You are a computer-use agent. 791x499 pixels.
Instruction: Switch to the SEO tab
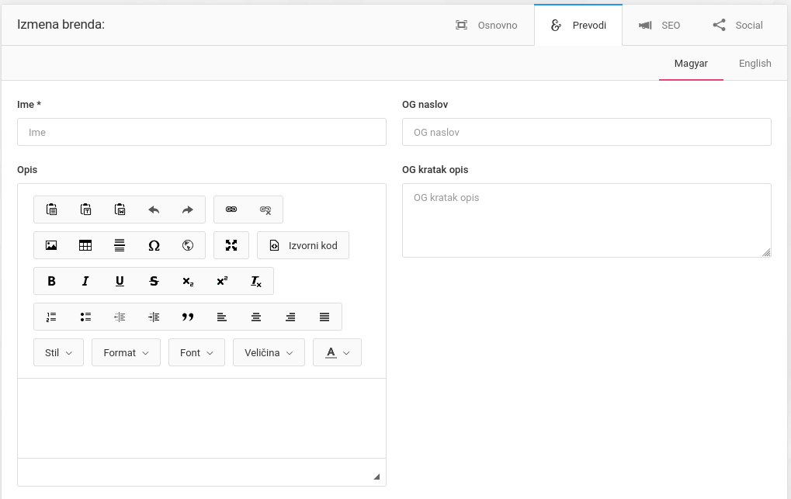(x=659, y=25)
